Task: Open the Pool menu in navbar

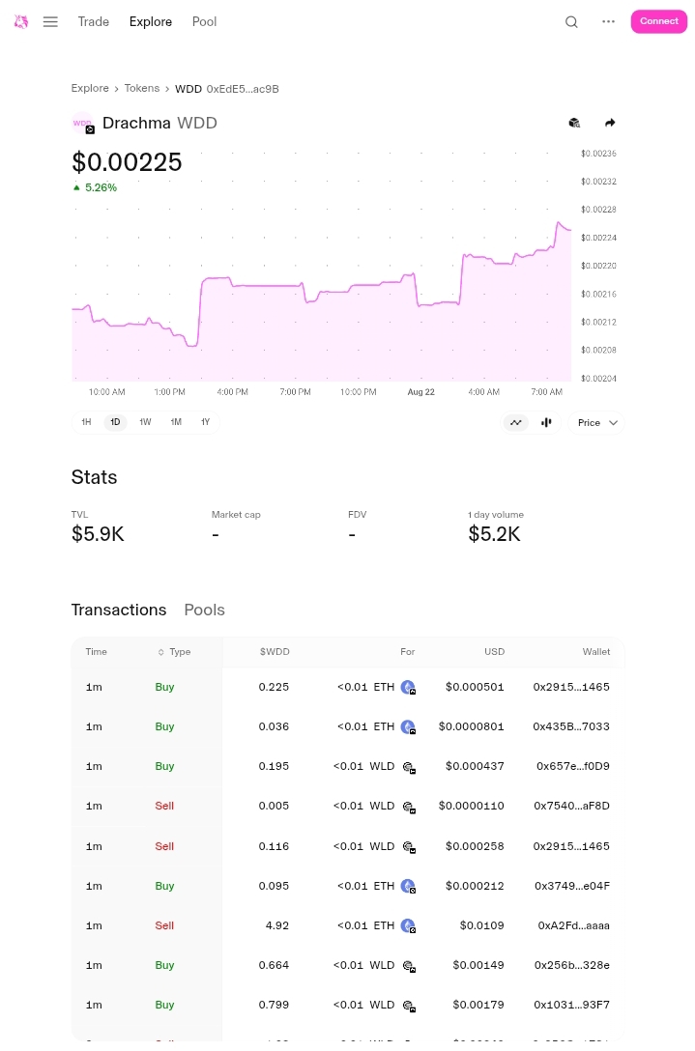Action: (204, 21)
